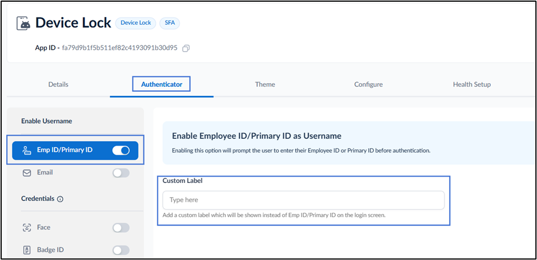
Task: Turn on the Face credential toggle
Action: coord(121,228)
